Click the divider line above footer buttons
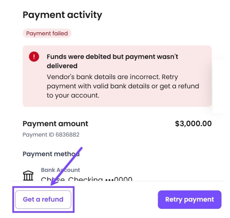Viewport: 230px width, 218px height. (x=118, y=181)
